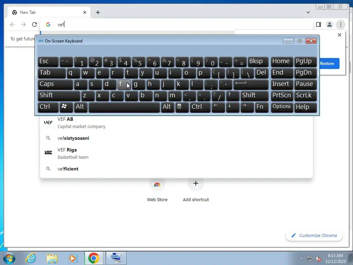Tap the context menu key
This screenshot has height=265, width=353.
182,108
